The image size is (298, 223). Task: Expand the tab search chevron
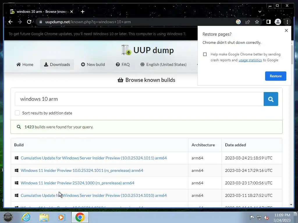click(x=260, y=12)
